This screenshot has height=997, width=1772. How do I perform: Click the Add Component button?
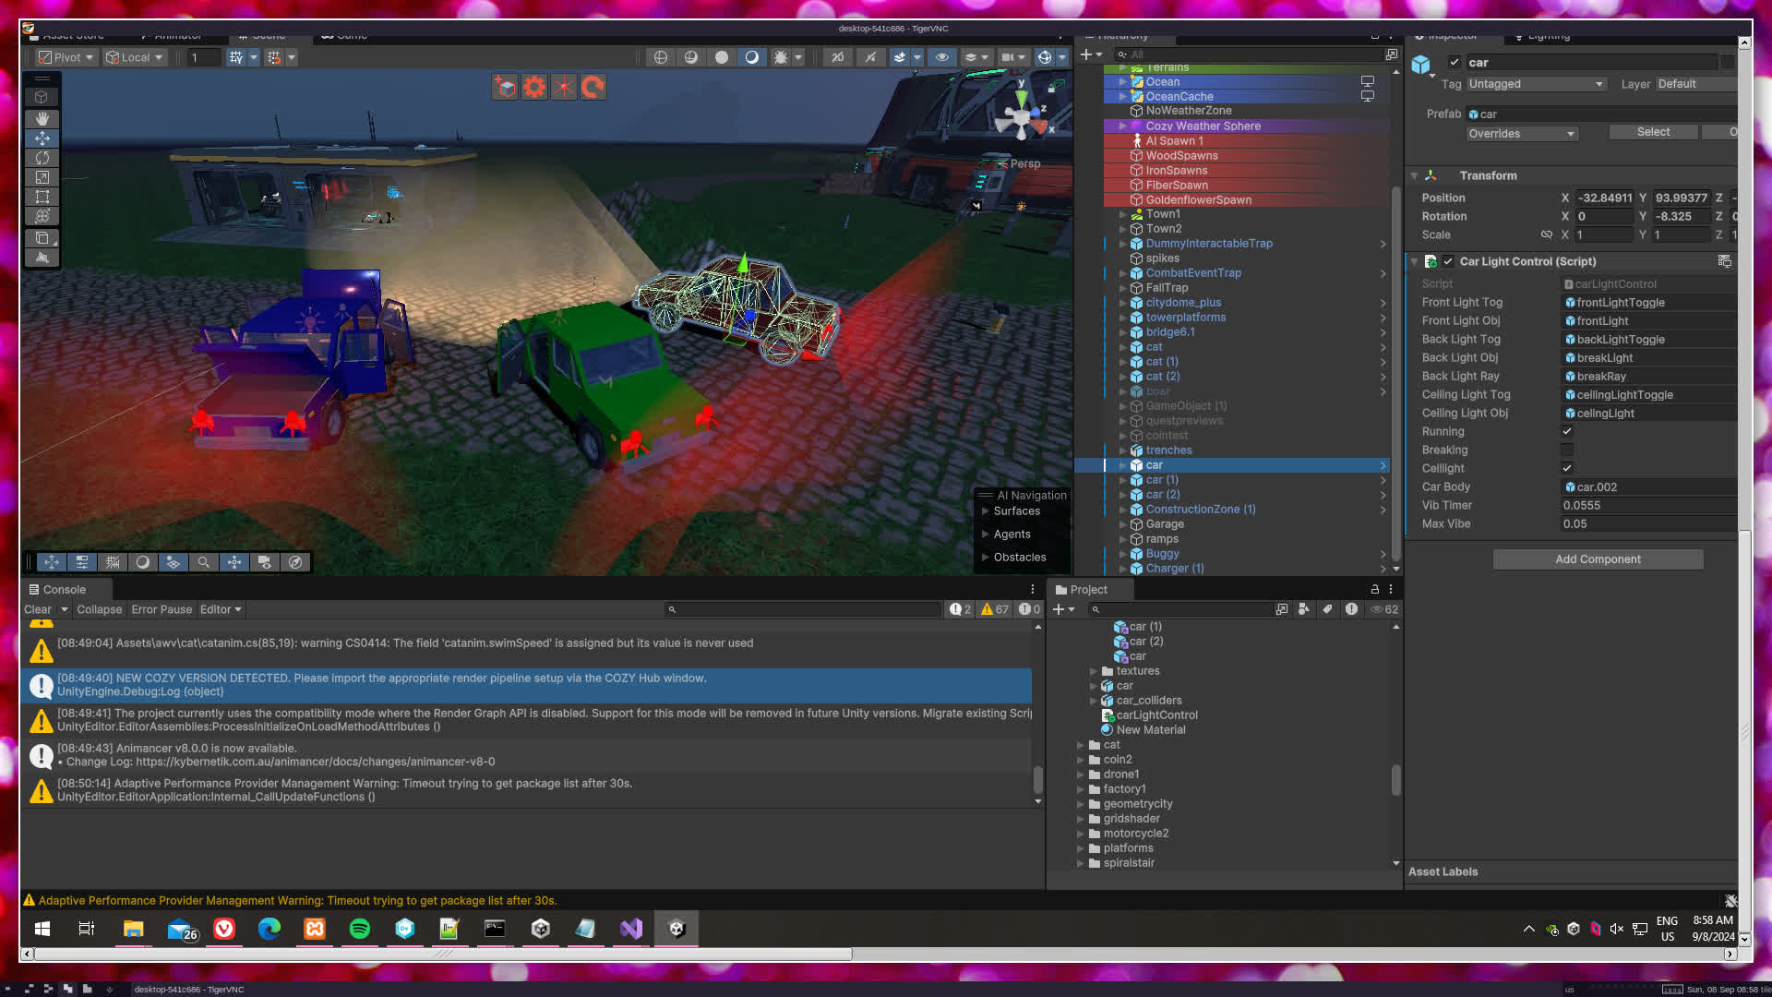[1598, 559]
